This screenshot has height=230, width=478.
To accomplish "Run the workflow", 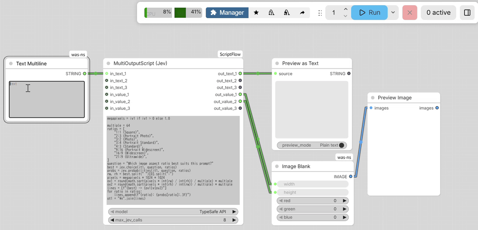I will (369, 13).
